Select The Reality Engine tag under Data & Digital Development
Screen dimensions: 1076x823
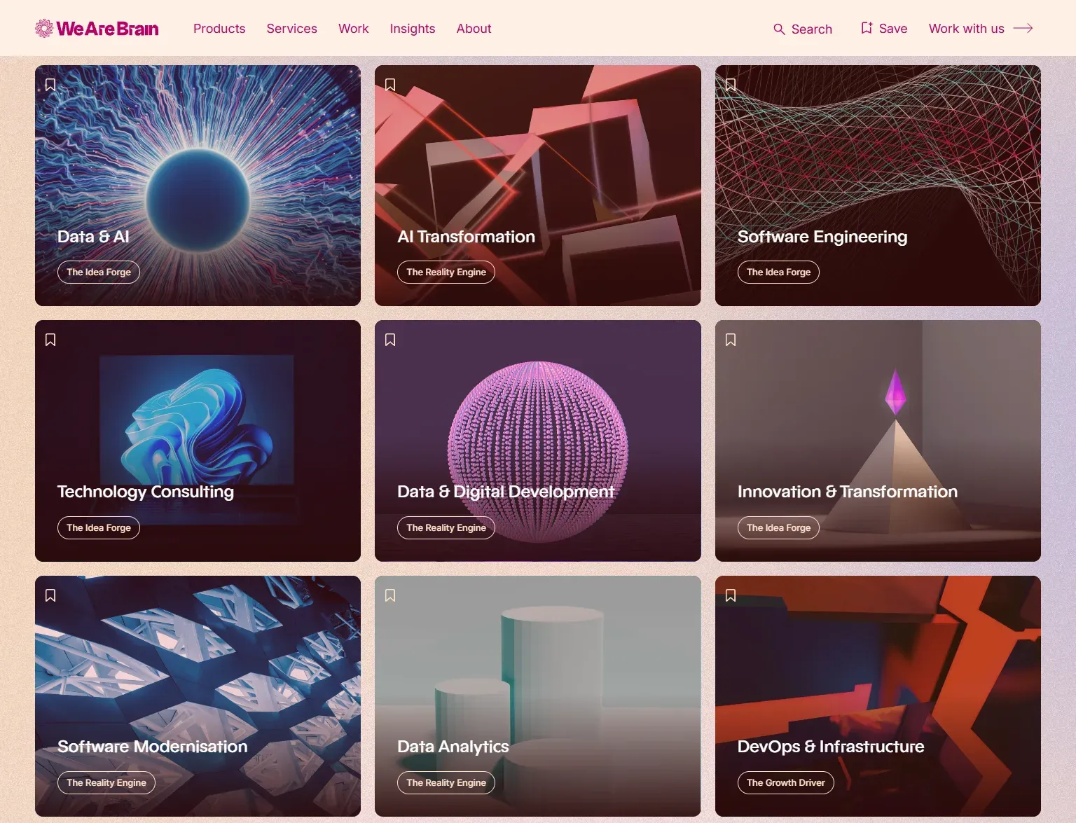446,527
